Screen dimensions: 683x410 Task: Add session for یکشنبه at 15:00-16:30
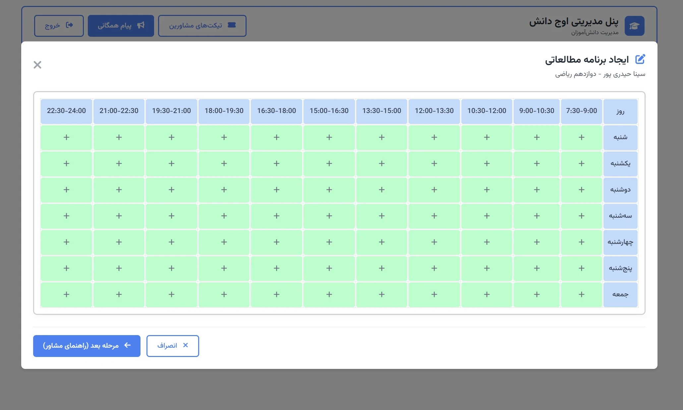point(329,163)
